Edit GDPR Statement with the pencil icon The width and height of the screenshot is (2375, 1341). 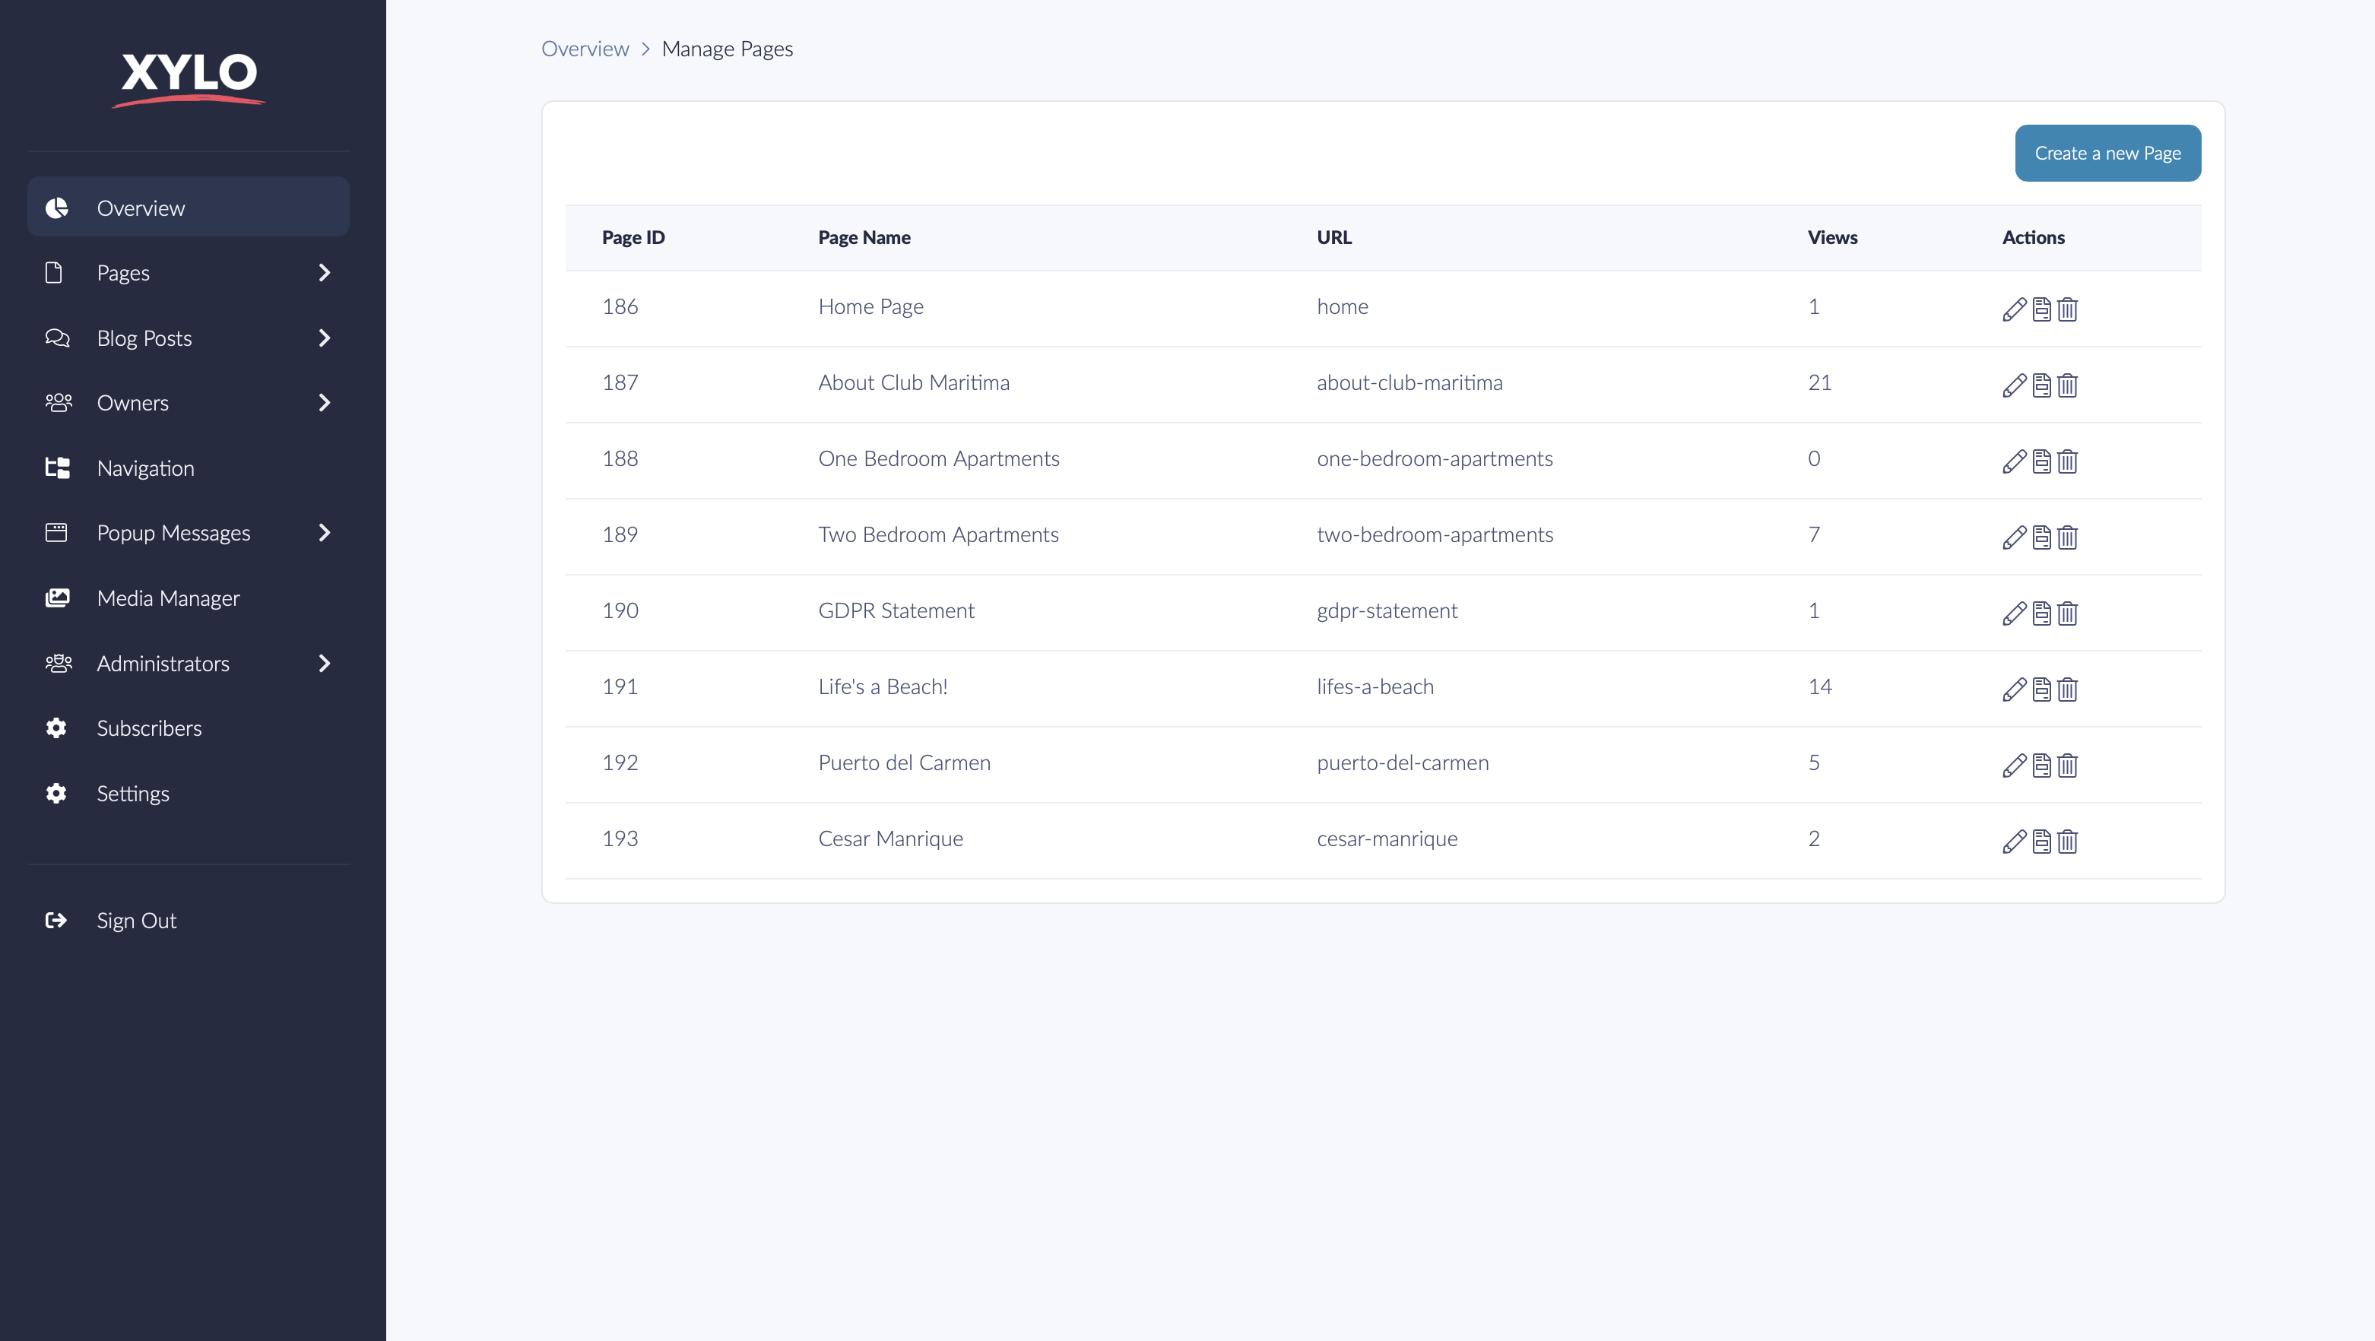(2015, 613)
